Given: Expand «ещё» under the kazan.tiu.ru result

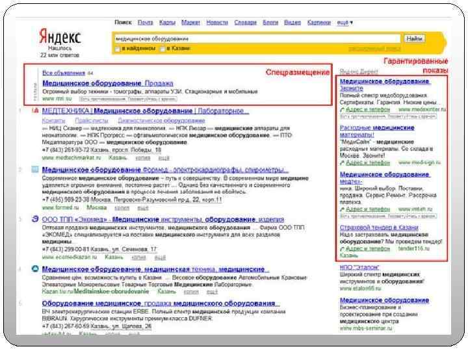Looking at the screenshot, I should coord(212,292).
